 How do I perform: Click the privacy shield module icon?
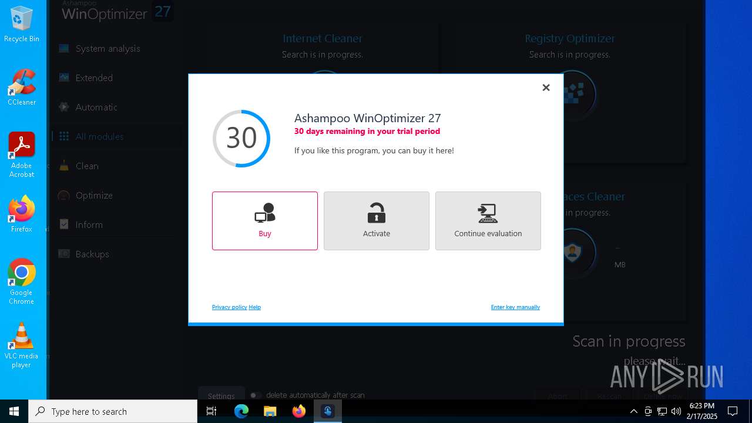click(572, 253)
